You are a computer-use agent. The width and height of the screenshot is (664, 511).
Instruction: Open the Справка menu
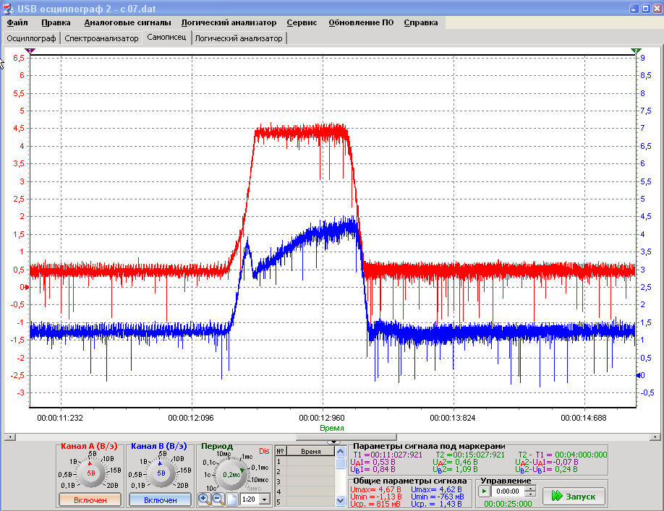(x=420, y=22)
